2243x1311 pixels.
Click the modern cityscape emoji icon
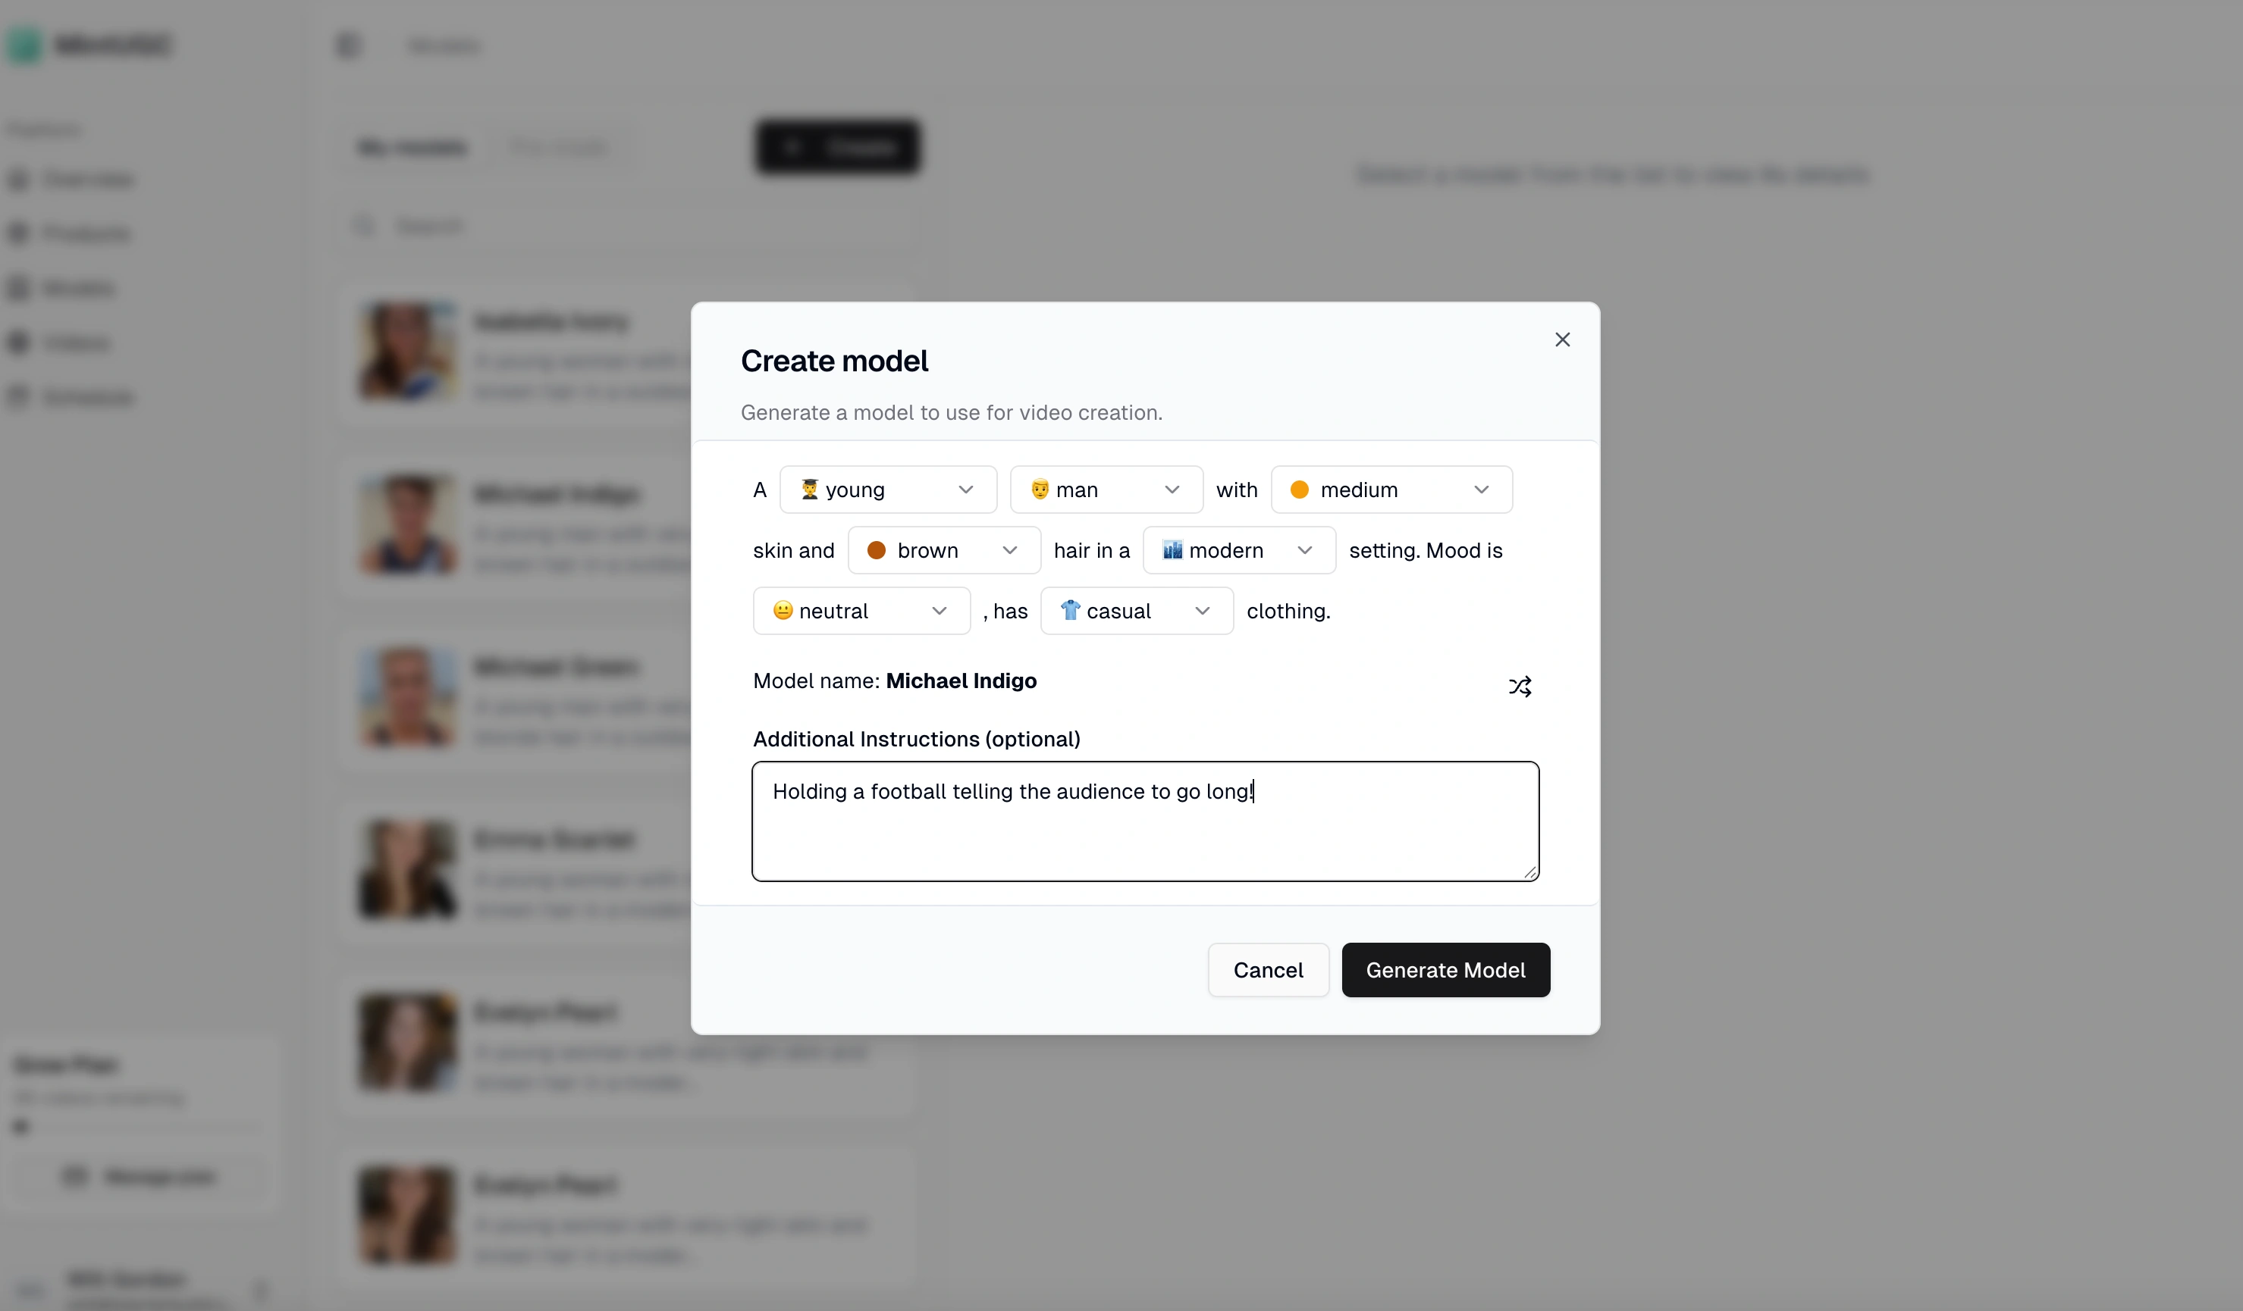[1172, 549]
